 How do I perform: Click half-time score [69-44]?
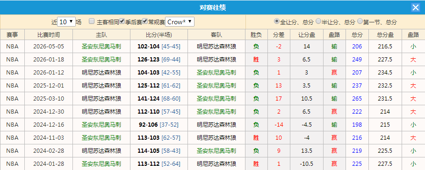(x=171, y=59)
